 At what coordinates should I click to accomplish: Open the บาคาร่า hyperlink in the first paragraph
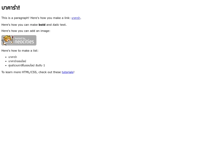click(76, 18)
